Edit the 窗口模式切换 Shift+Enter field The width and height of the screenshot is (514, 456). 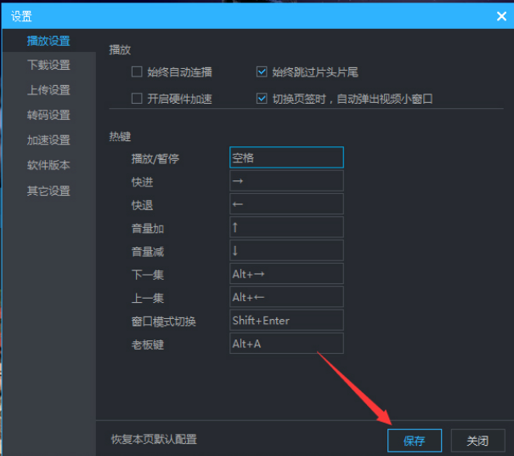(286, 321)
